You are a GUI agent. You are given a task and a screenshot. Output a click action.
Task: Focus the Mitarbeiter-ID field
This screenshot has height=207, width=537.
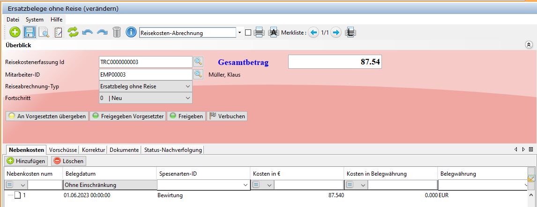146,74
